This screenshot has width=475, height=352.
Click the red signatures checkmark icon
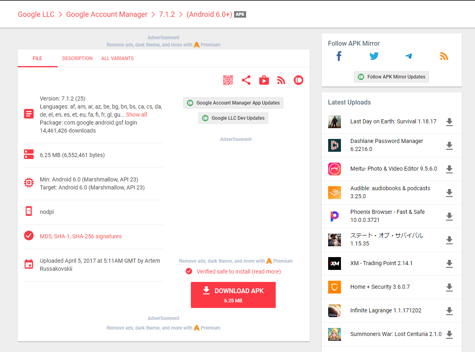(29, 235)
